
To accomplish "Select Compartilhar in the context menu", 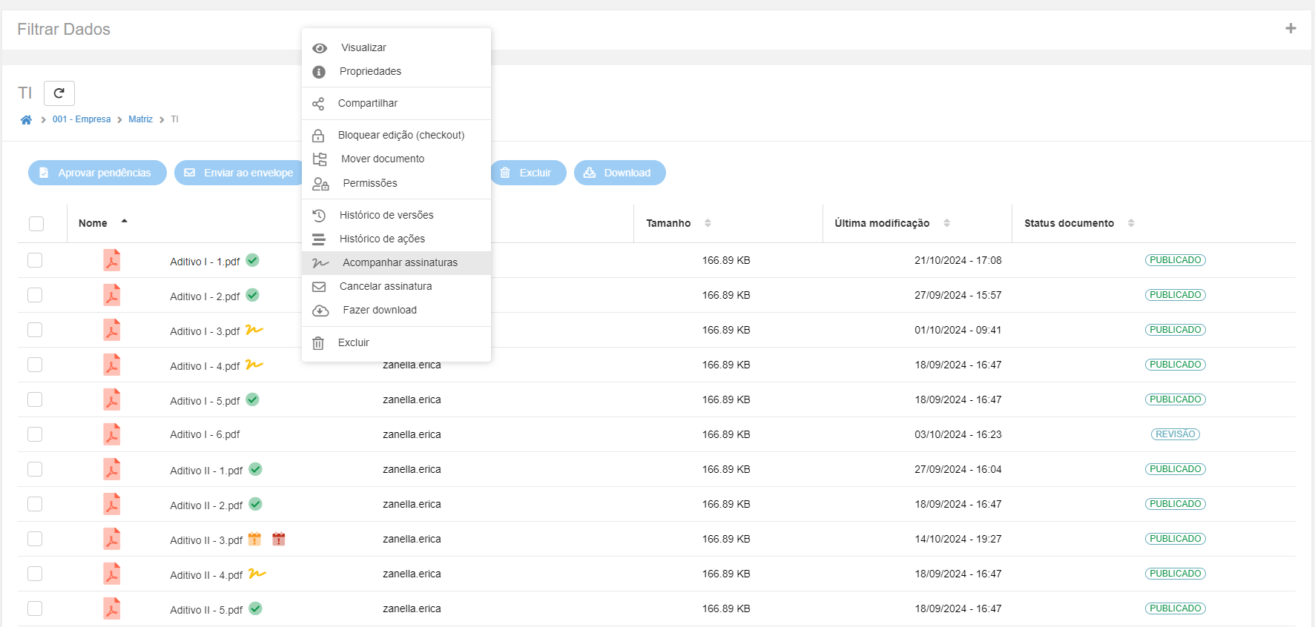I will click(396, 103).
